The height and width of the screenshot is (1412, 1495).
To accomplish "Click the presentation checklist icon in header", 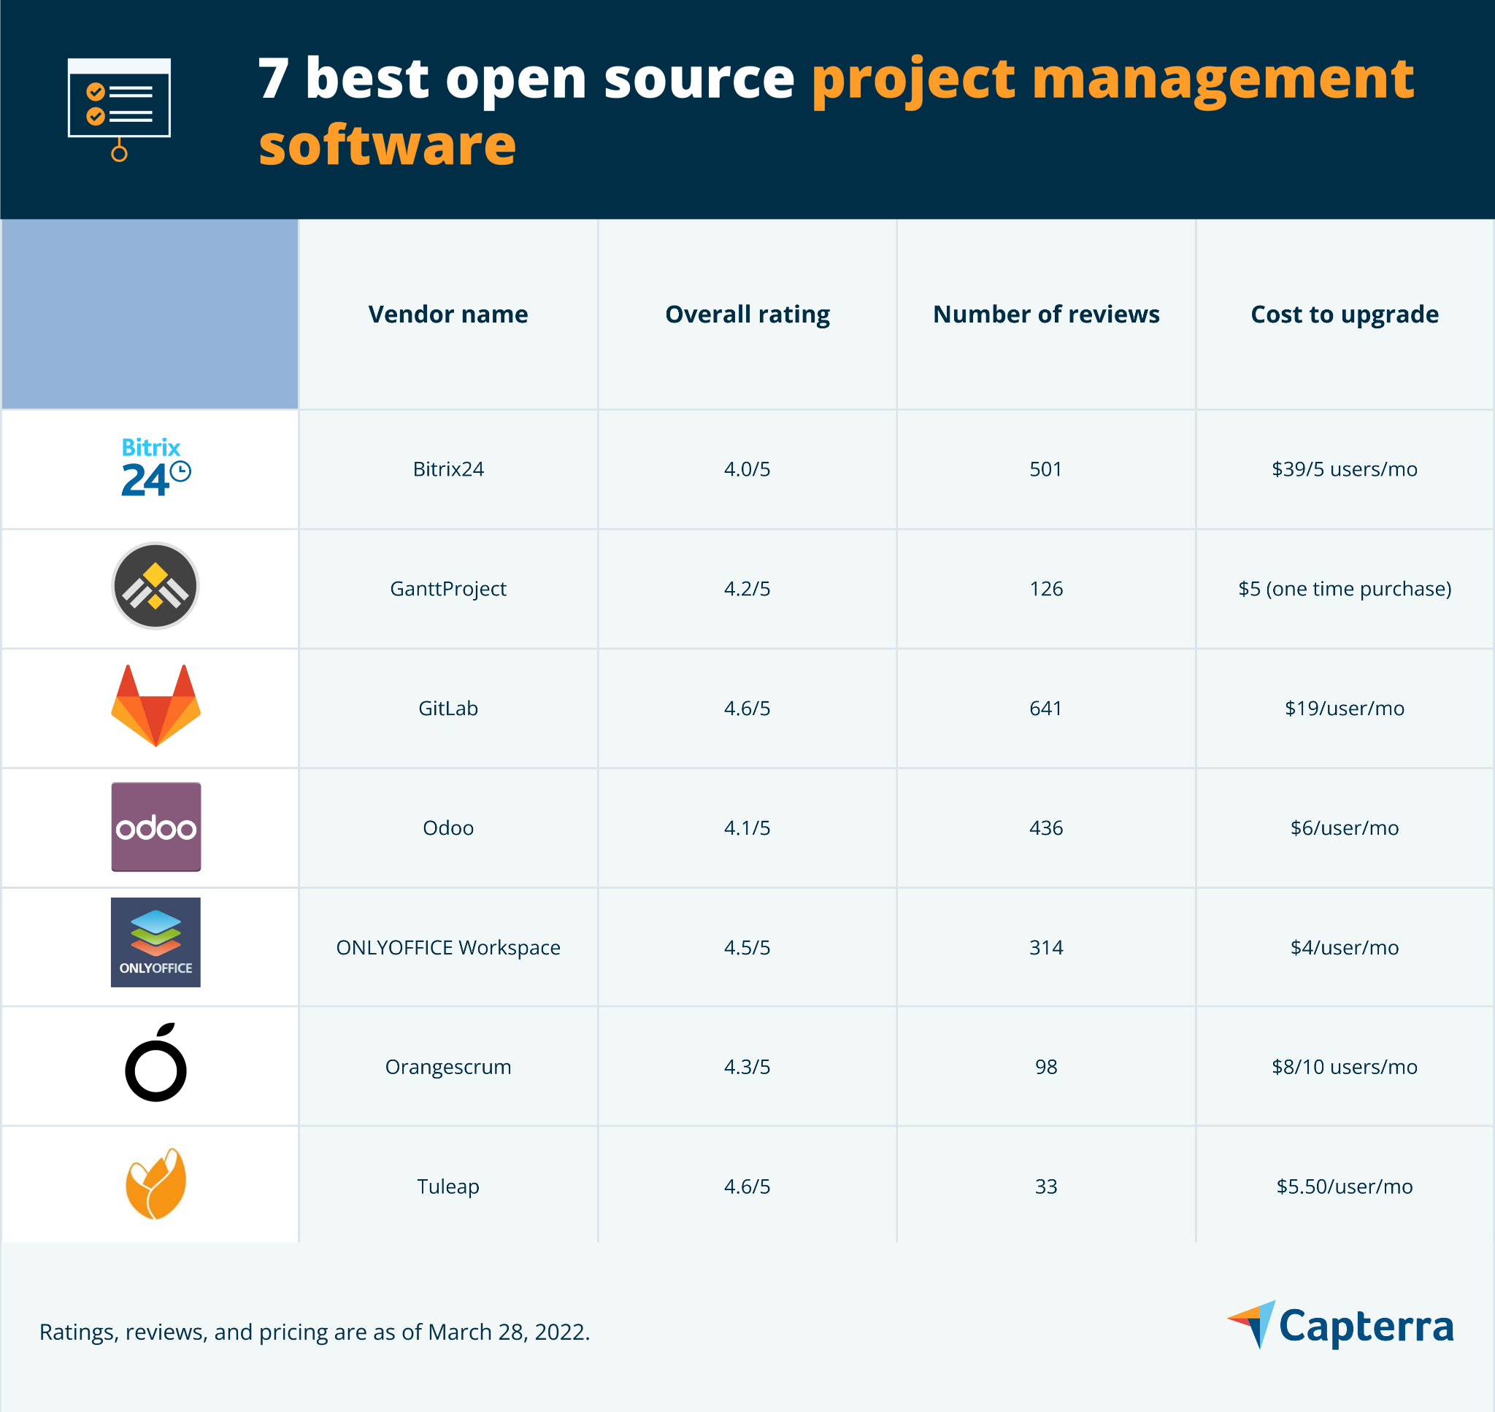I will coord(119,107).
